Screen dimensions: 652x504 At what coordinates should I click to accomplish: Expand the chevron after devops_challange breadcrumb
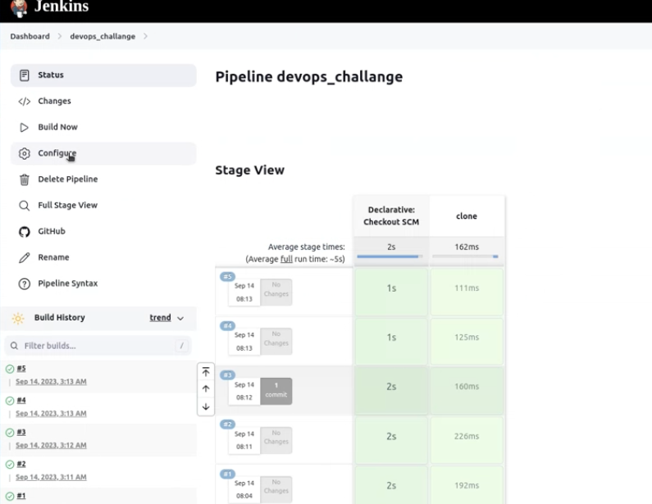[x=145, y=36]
